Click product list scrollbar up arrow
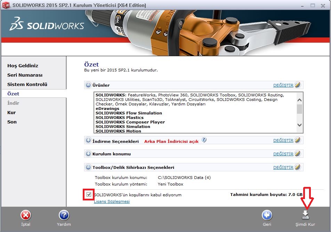This screenshot has width=331, height=232. 299,100
